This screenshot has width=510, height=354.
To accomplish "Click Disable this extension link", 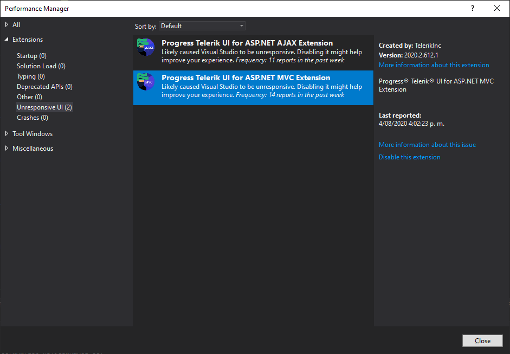I will pos(410,157).
